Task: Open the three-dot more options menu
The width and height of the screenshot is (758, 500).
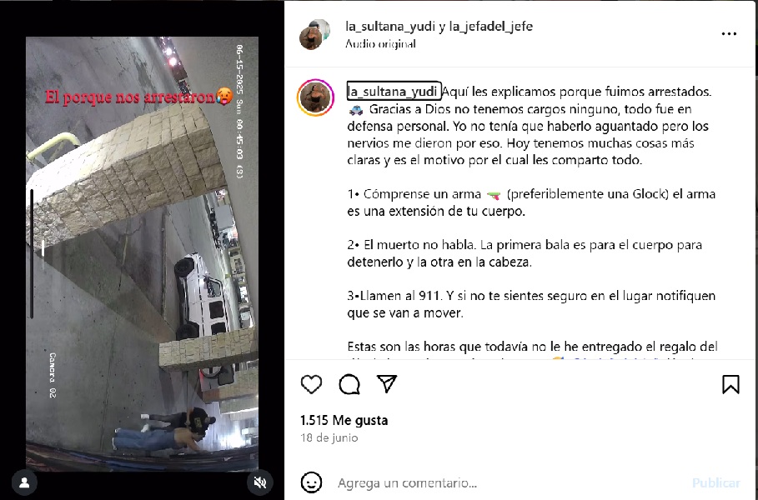Action: coord(729,34)
